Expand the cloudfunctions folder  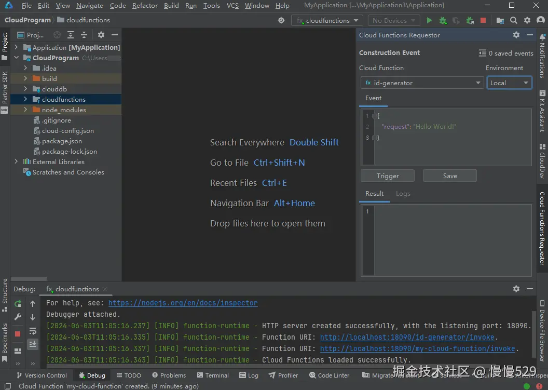pyautogui.click(x=25, y=99)
